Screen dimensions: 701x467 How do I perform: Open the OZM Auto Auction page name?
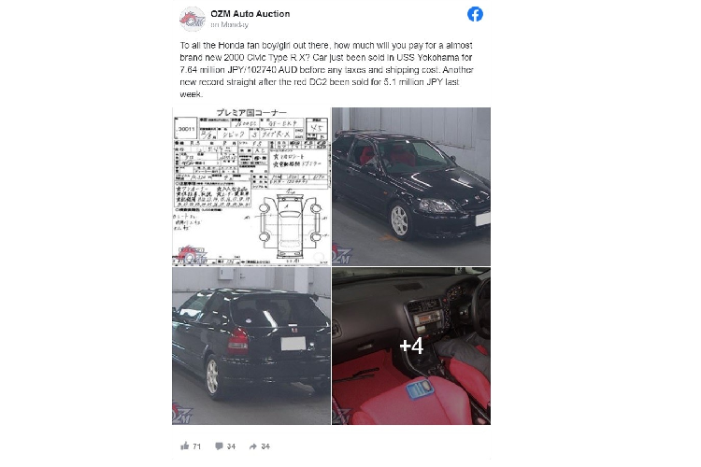click(250, 14)
